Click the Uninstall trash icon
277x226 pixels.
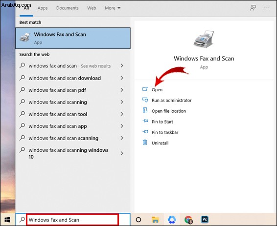click(145, 143)
